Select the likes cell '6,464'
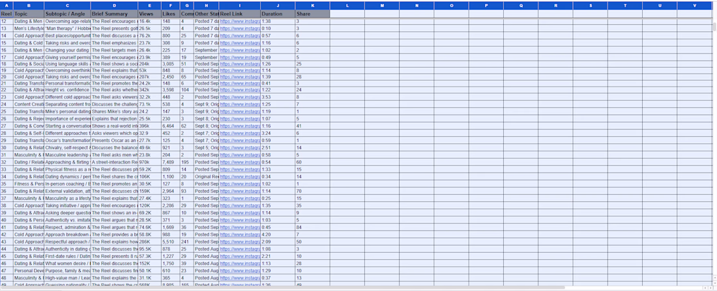Screen dimensions: 717x291 (x=171, y=126)
